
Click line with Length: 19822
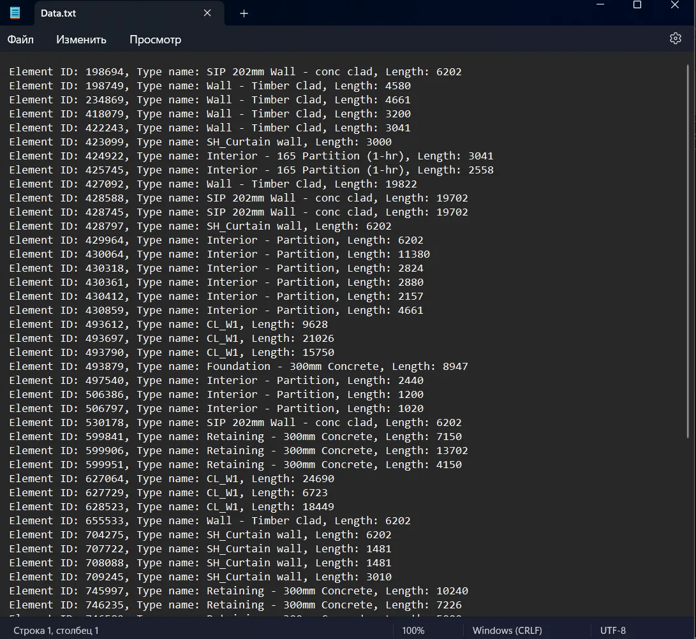coord(213,184)
